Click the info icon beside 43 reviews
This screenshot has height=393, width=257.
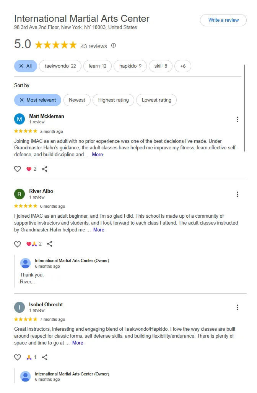[114, 46]
